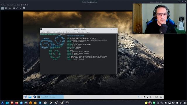Open clipboard tray icon in guest panel
Image resolution: width=187 pixels, height=105 pixels.
144,97
